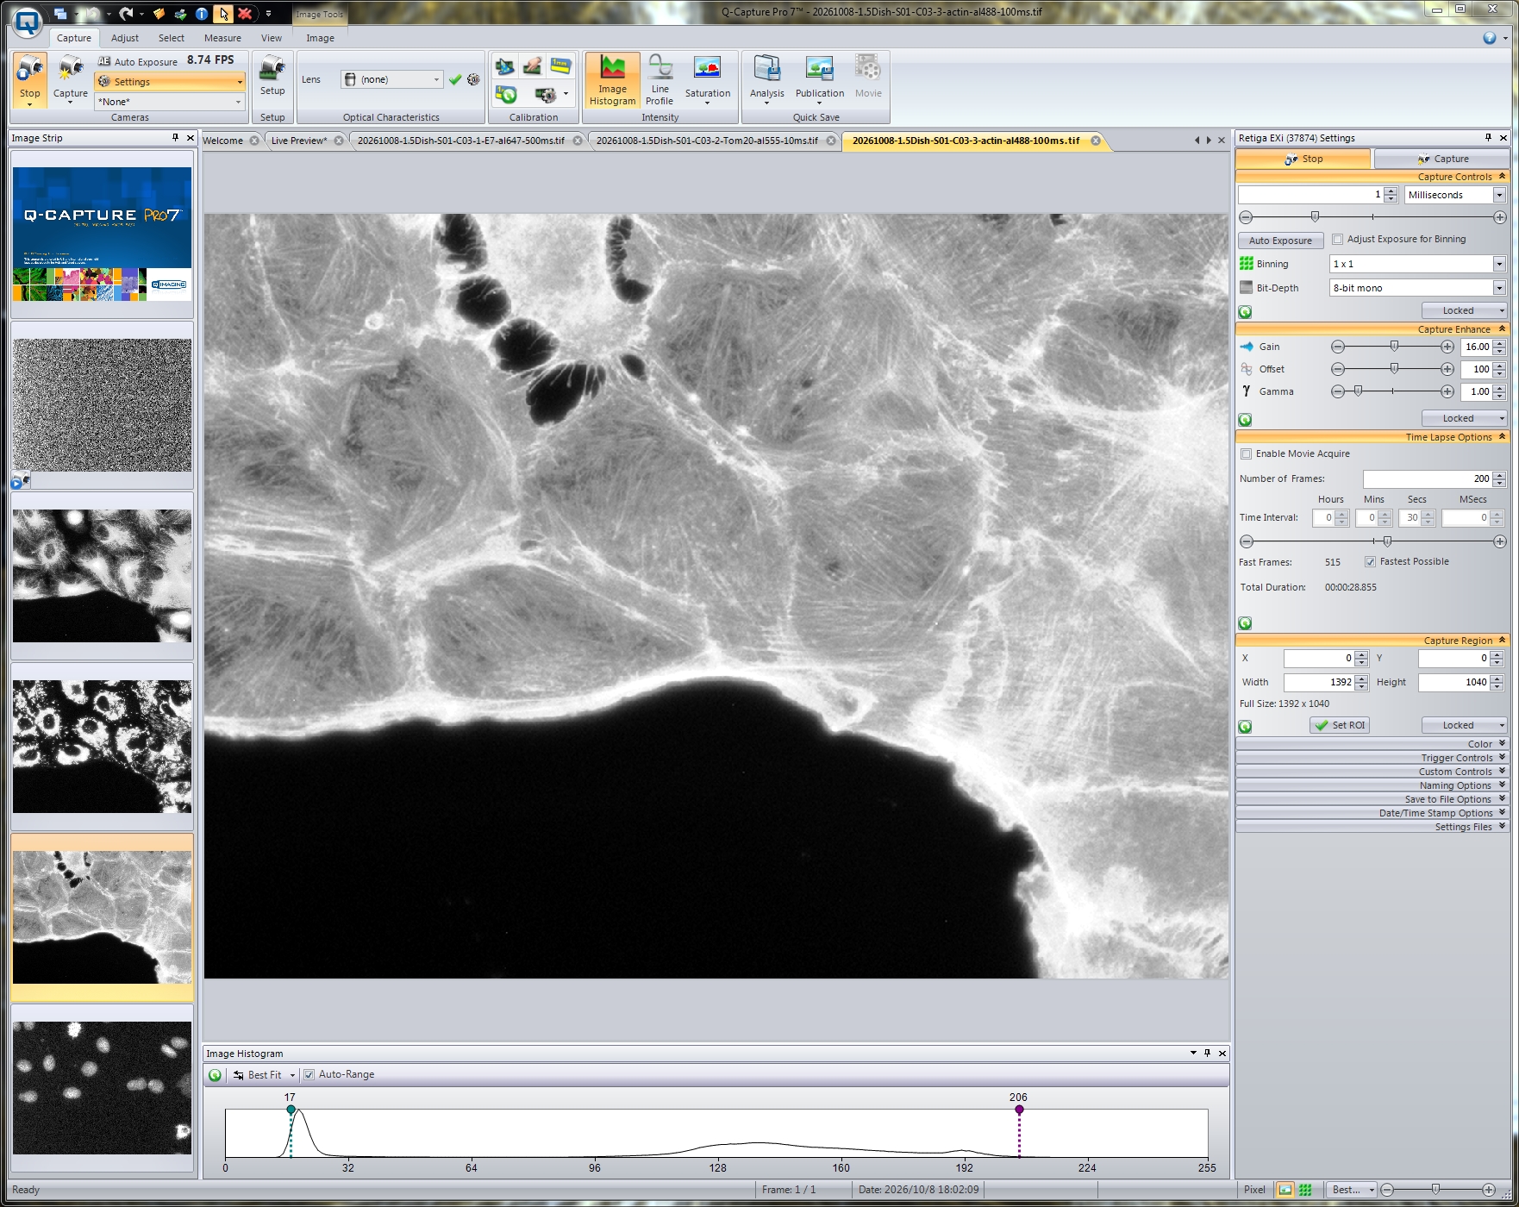The height and width of the screenshot is (1207, 1519).
Task: Enable Adjust Exposure for Binning checkbox
Action: [x=1338, y=240]
